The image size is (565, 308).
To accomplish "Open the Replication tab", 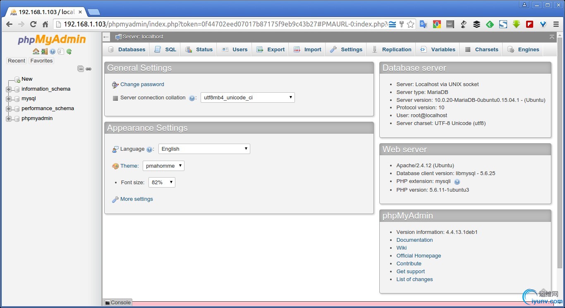I will pyautogui.click(x=391, y=49).
